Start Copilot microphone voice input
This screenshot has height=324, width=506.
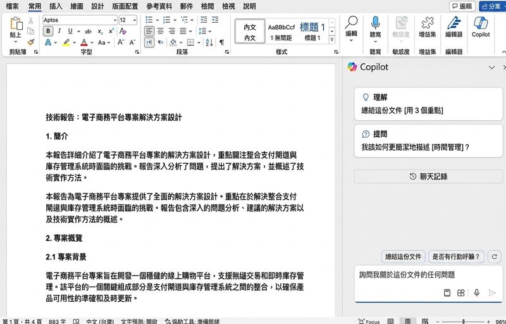click(x=477, y=293)
